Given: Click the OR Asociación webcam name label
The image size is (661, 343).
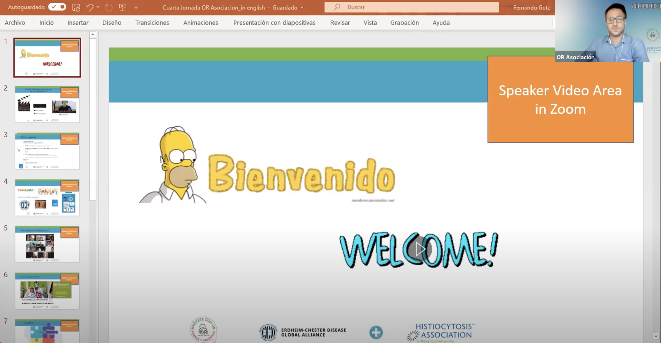Looking at the screenshot, I should [575, 57].
